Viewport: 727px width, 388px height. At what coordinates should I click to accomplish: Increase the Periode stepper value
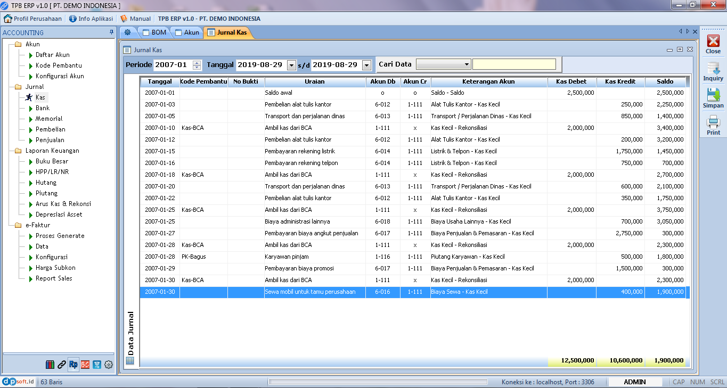pos(197,62)
